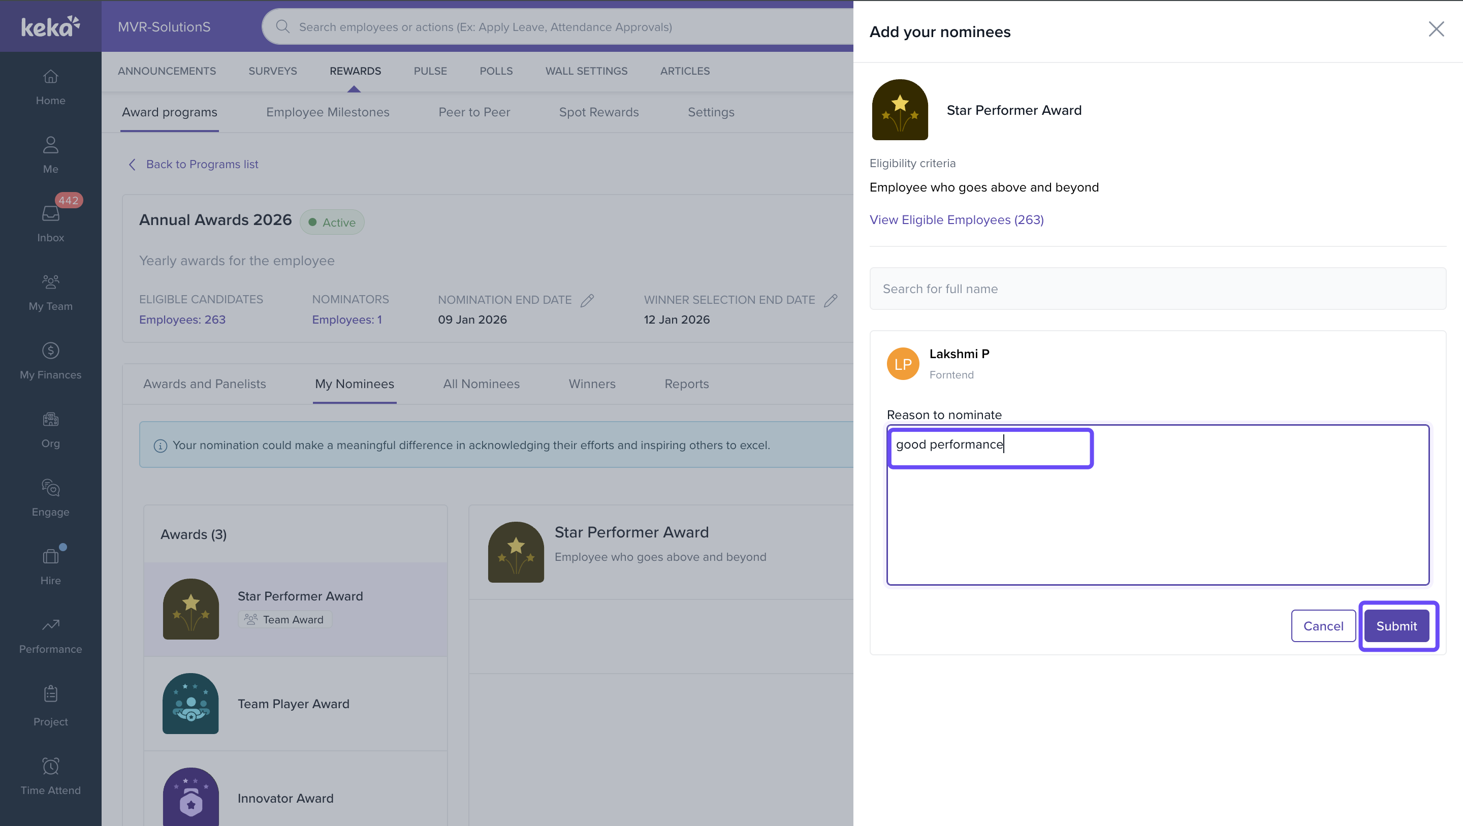Open the Hire briefcase icon
This screenshot has height=826, width=1463.
(x=51, y=556)
